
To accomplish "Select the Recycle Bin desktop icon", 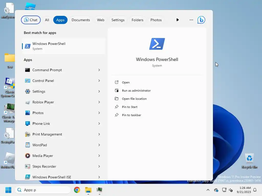I will [x=249, y=161].
